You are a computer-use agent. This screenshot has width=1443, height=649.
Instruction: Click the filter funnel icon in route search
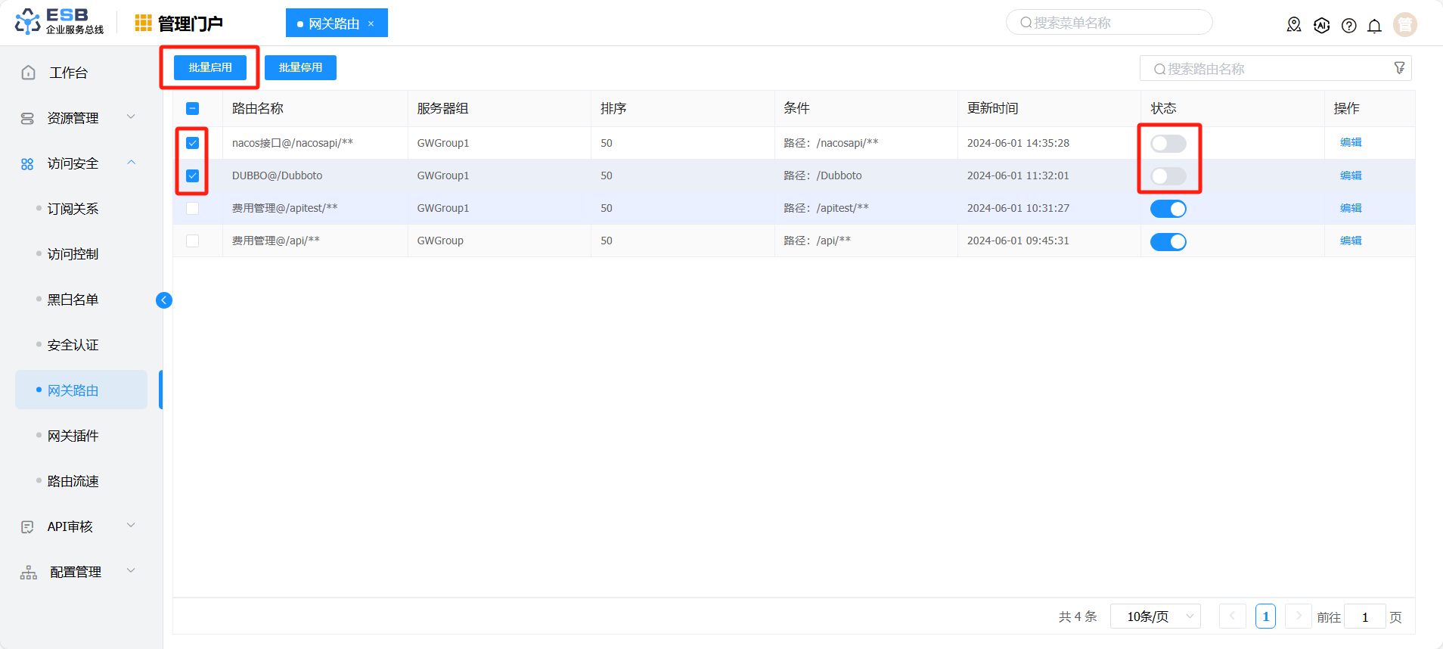coord(1399,68)
